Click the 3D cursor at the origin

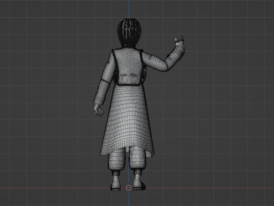click(x=129, y=188)
